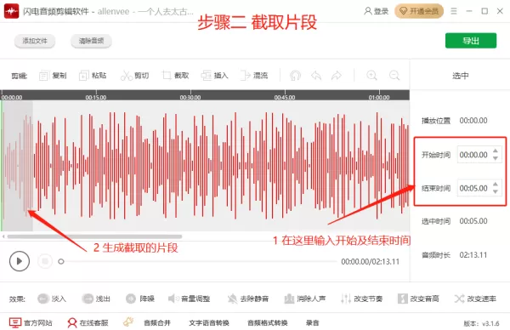Click the version label v3.1.6
The width and height of the screenshot is (510, 330).
click(481, 323)
